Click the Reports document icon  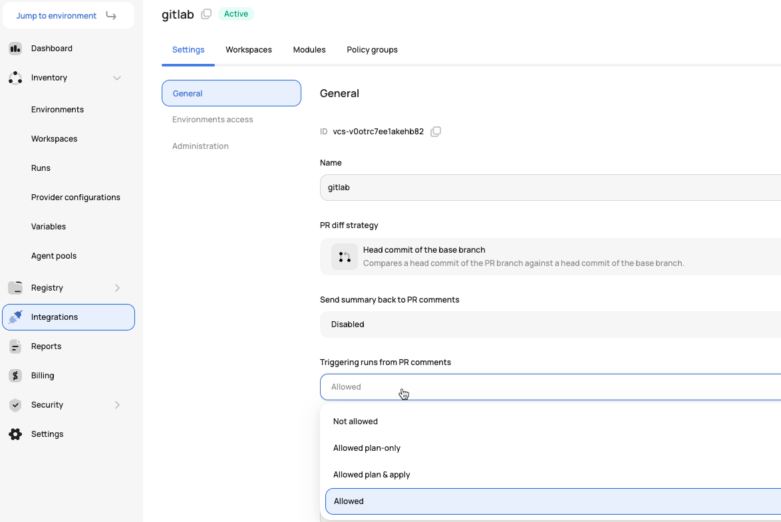coord(15,346)
